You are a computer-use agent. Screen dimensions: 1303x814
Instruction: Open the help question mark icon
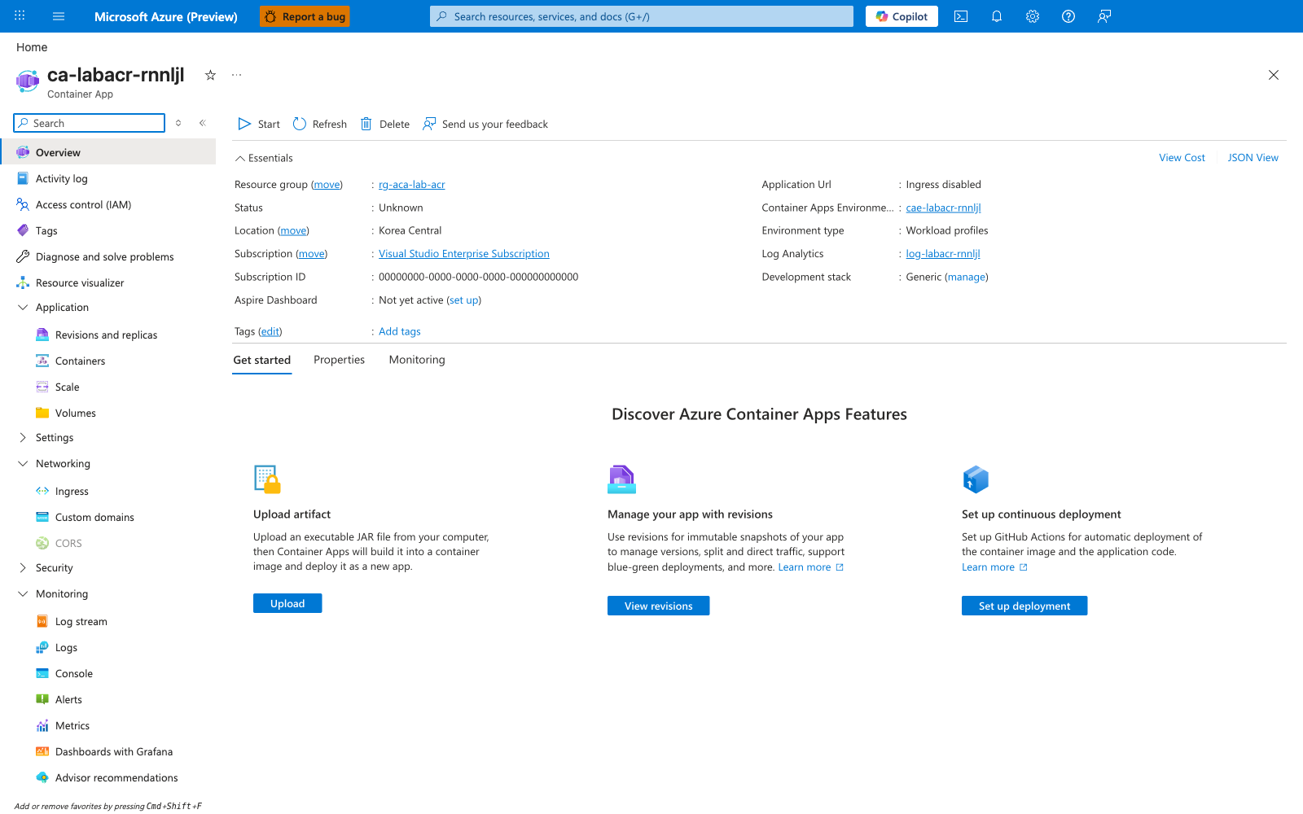(1068, 16)
